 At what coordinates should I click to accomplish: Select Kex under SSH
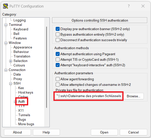pyautogui.click(x=21, y=88)
